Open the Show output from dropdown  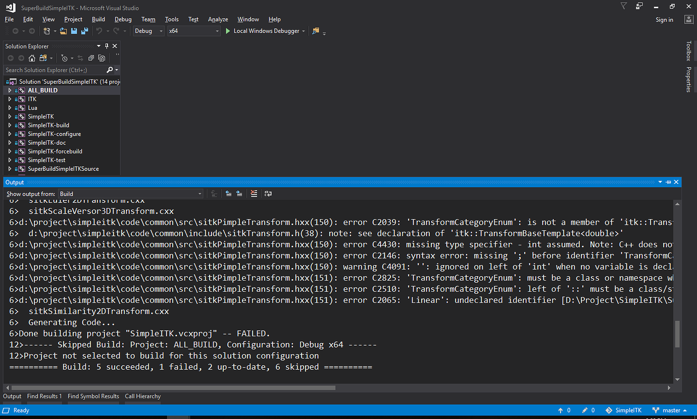click(x=199, y=193)
